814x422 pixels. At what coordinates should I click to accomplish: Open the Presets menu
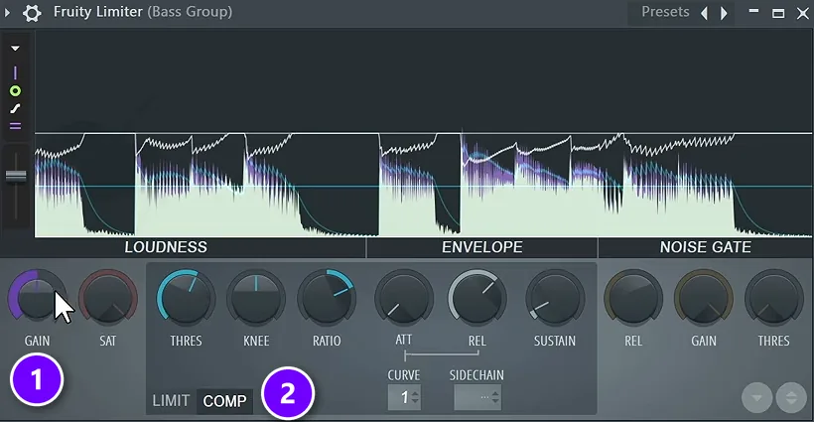click(x=665, y=12)
